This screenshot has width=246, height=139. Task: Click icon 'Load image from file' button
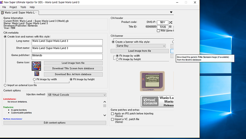(x=73, y=63)
